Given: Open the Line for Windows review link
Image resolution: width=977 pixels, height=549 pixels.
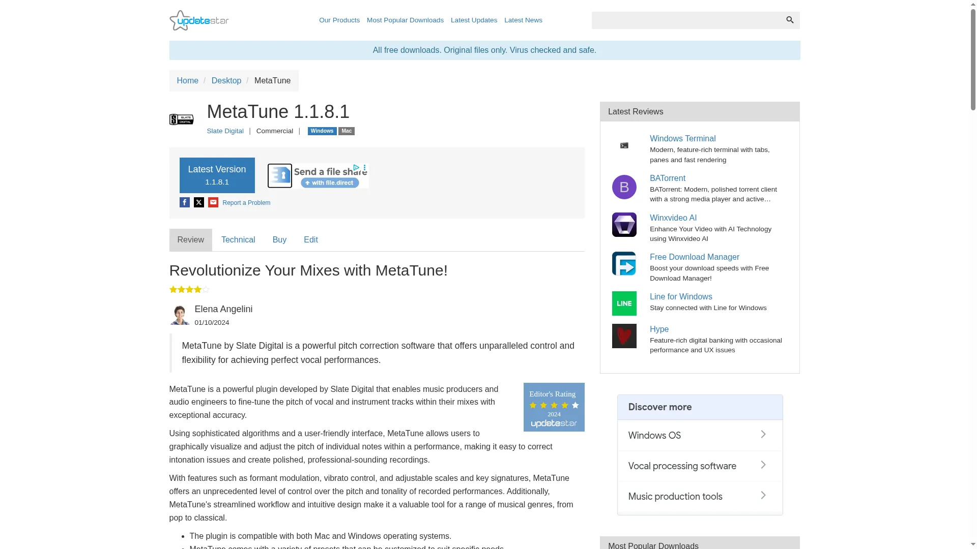Looking at the screenshot, I should click(680, 297).
